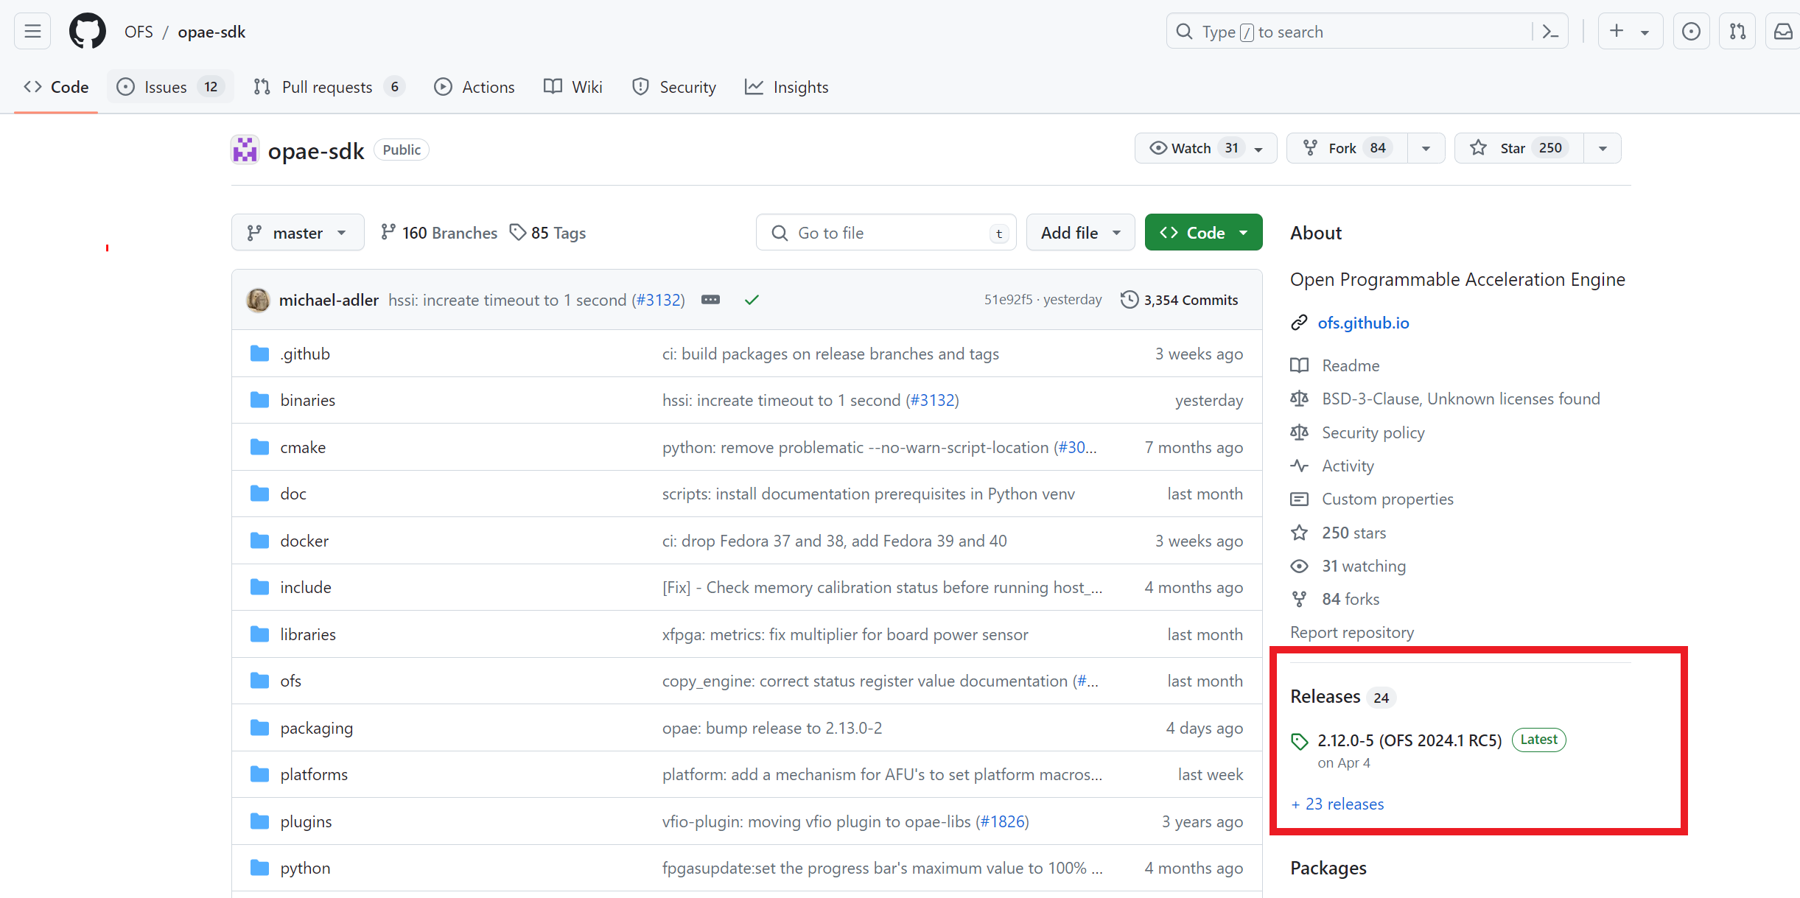Open the command palette icon

coord(1550,31)
